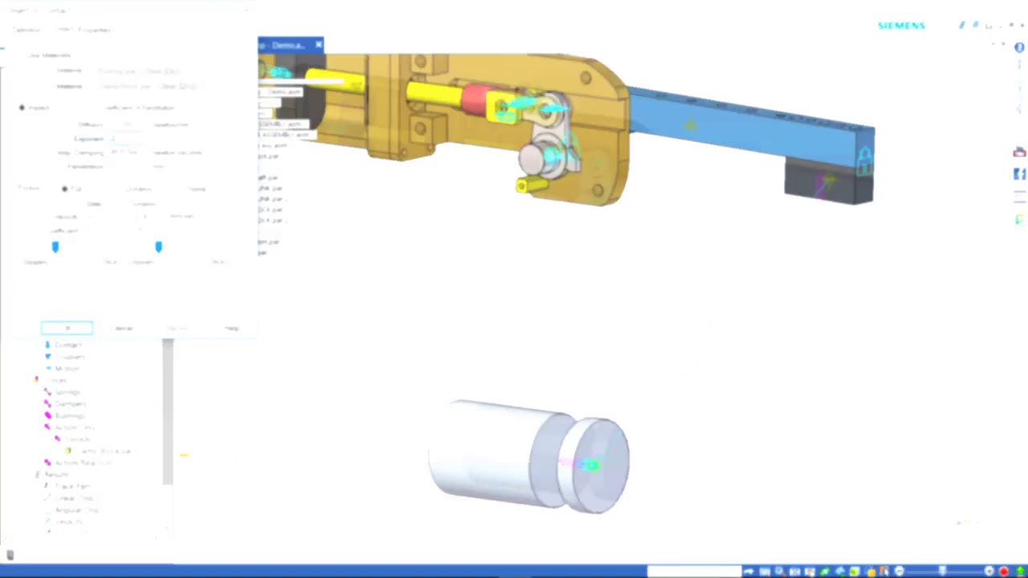Select the Motion item in tree

pyautogui.click(x=67, y=368)
